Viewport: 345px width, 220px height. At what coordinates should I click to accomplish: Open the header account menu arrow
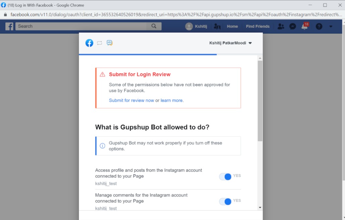click(x=331, y=26)
